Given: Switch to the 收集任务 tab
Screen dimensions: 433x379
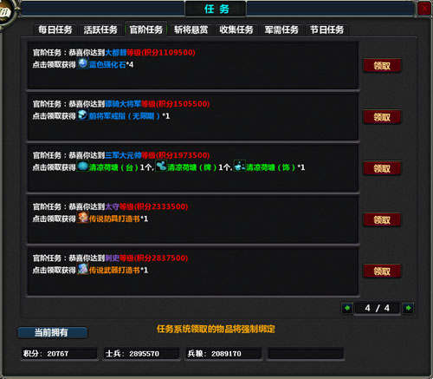Looking at the screenshot, I should [236, 29].
